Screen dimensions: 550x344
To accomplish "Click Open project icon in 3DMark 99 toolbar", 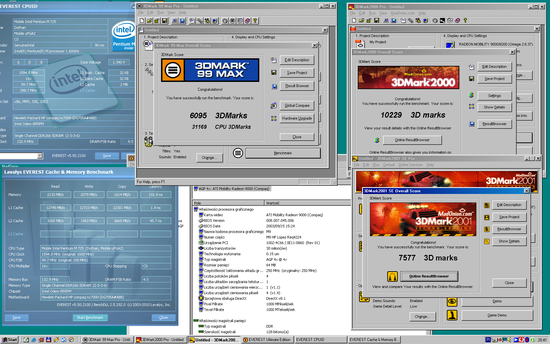I will 149,21.
